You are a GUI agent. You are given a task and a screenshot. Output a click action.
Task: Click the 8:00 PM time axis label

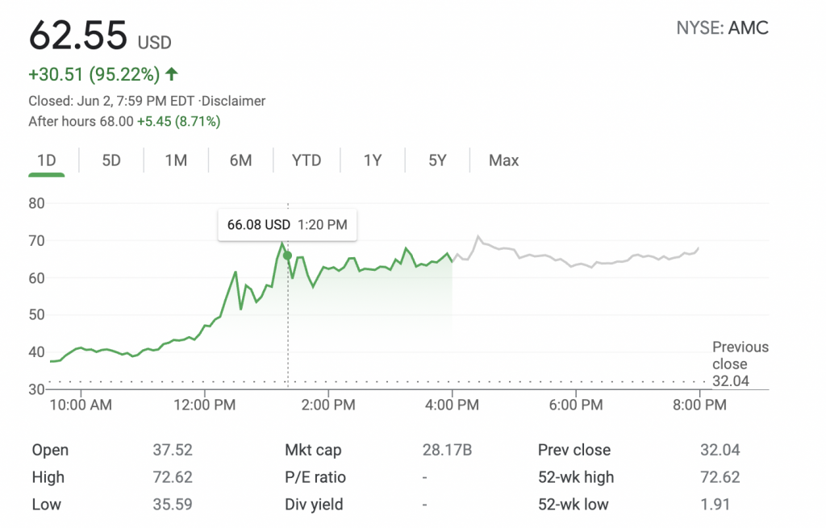(x=699, y=405)
